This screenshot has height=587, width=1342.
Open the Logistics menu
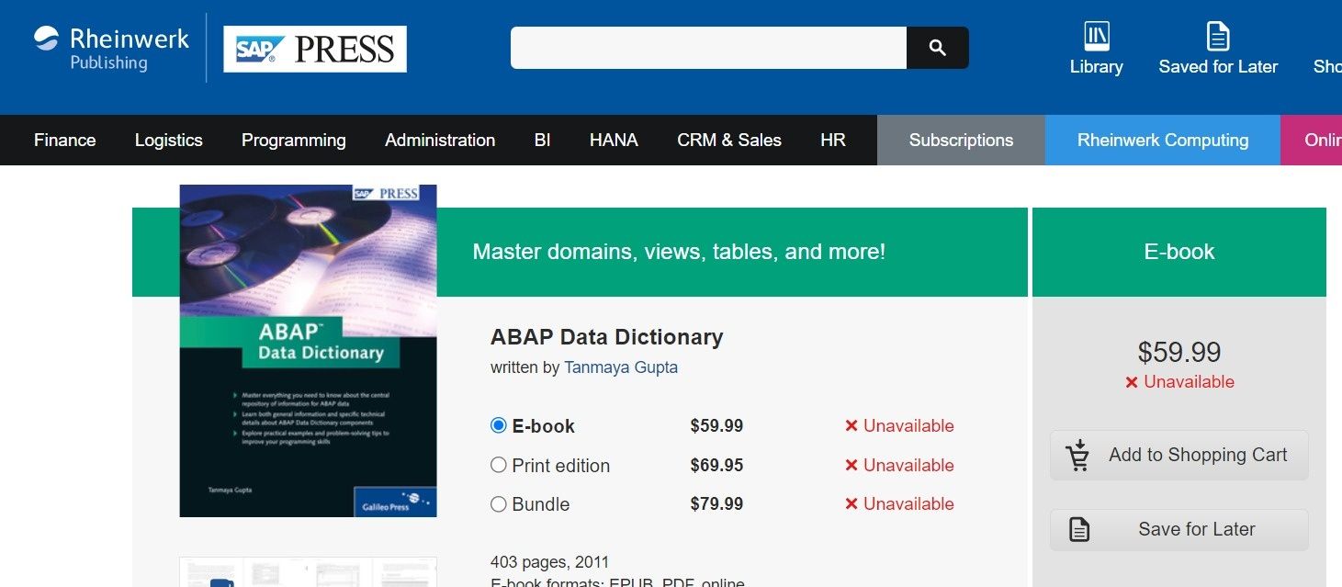coord(169,141)
